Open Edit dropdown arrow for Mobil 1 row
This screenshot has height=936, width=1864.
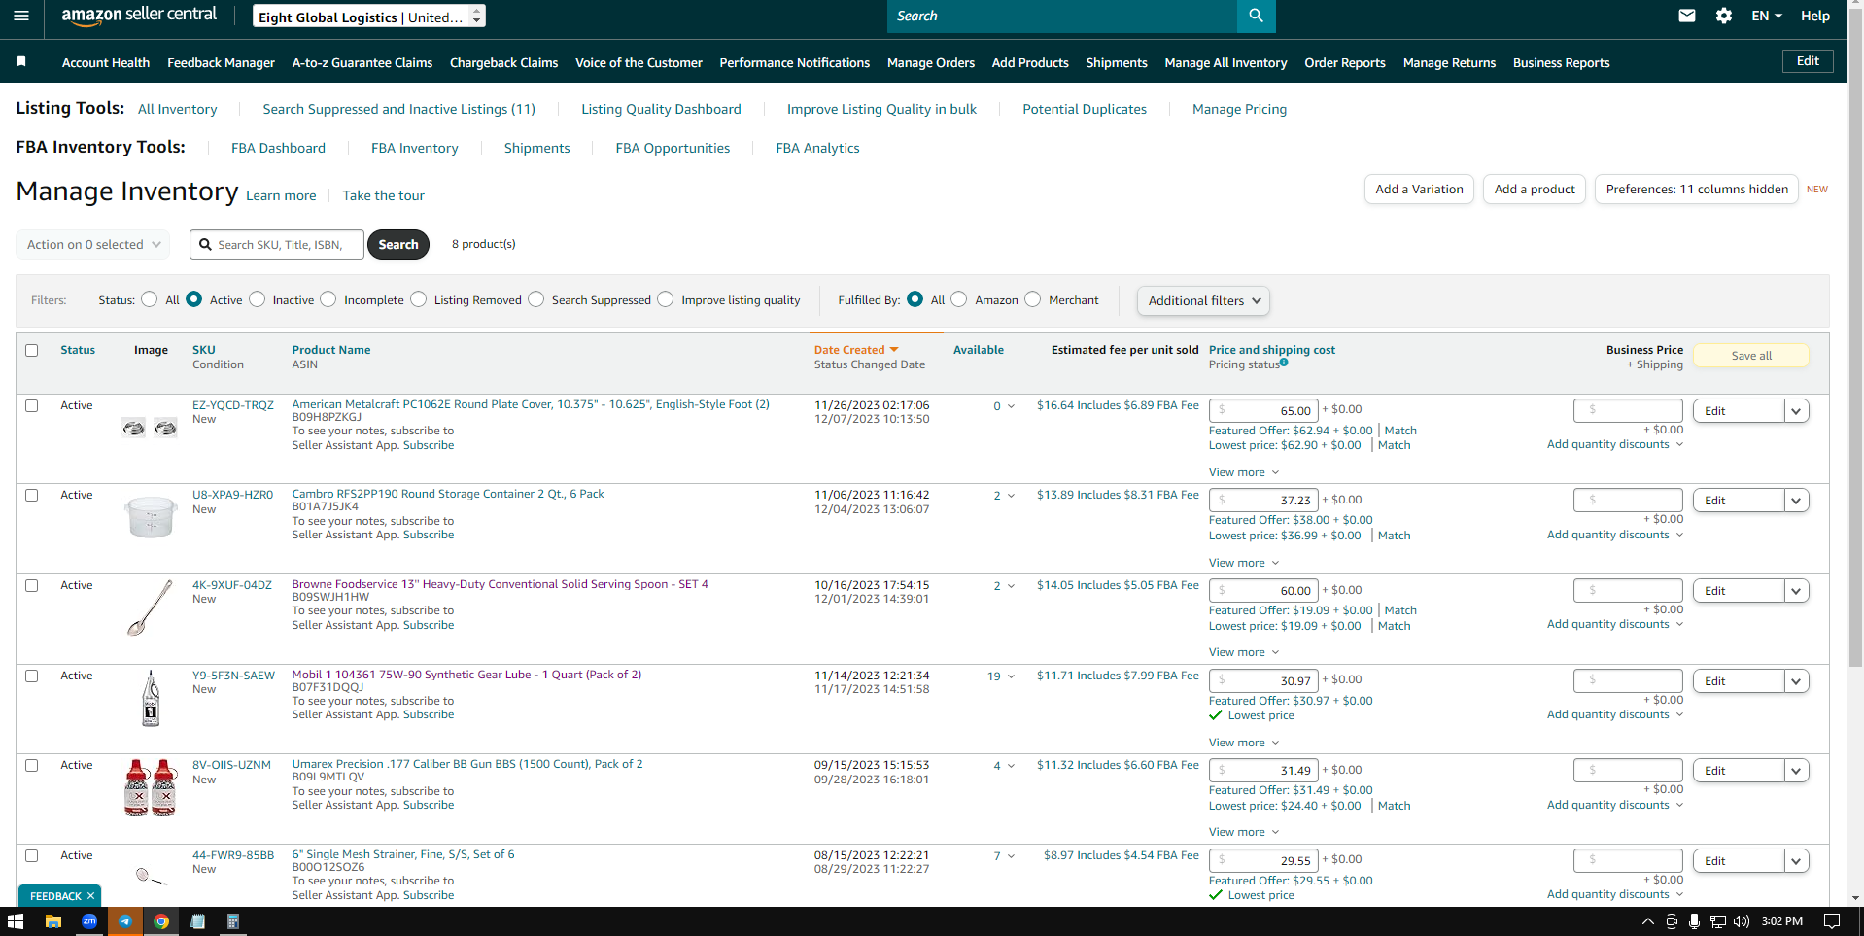point(1796,681)
